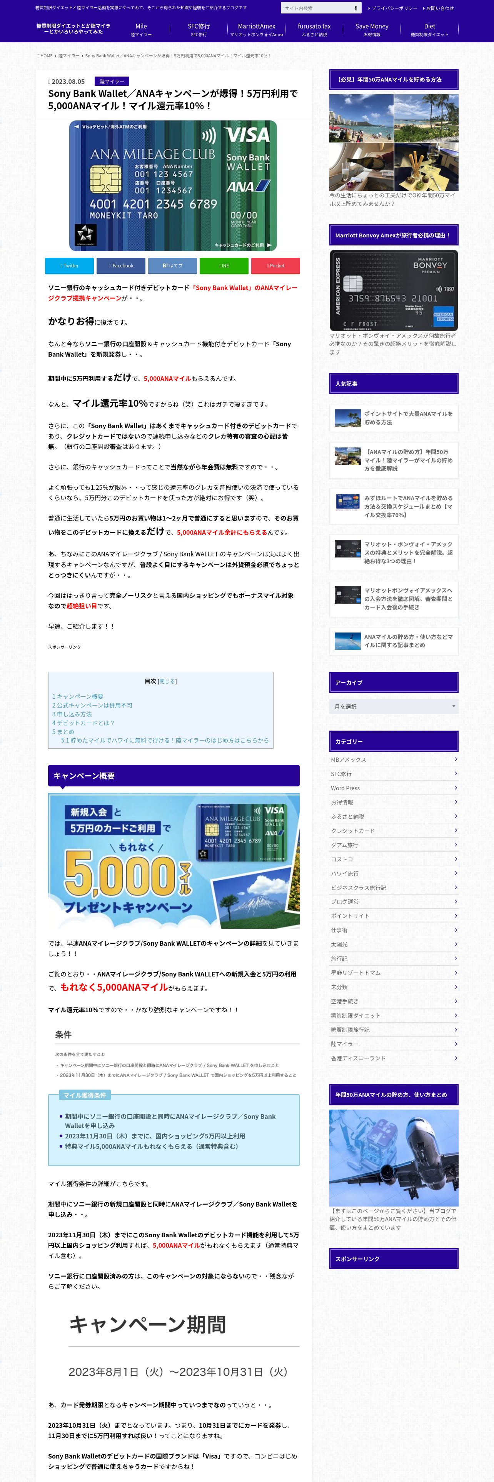The height and width of the screenshot is (1482, 494).
Task: Click the airplane image under 年間50万ANAマイルの貯め方
Action: pos(393,1158)
